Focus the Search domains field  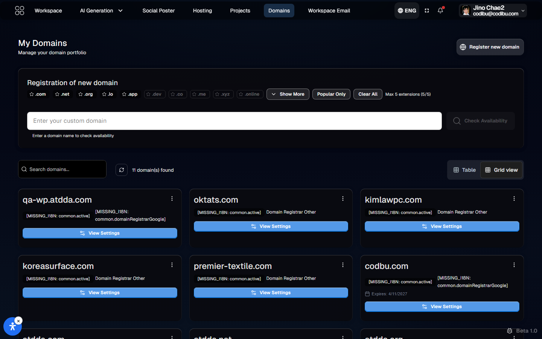[62, 169]
